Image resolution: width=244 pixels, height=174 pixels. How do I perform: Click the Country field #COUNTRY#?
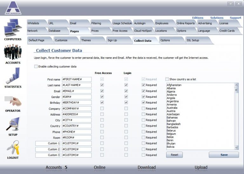[x=77, y=126]
